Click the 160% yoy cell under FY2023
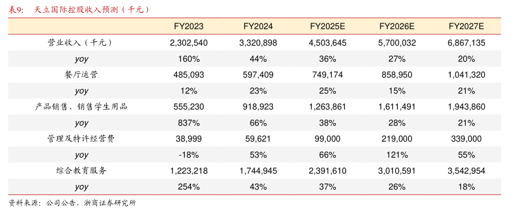This screenshot has height=210, width=514. 189,59
